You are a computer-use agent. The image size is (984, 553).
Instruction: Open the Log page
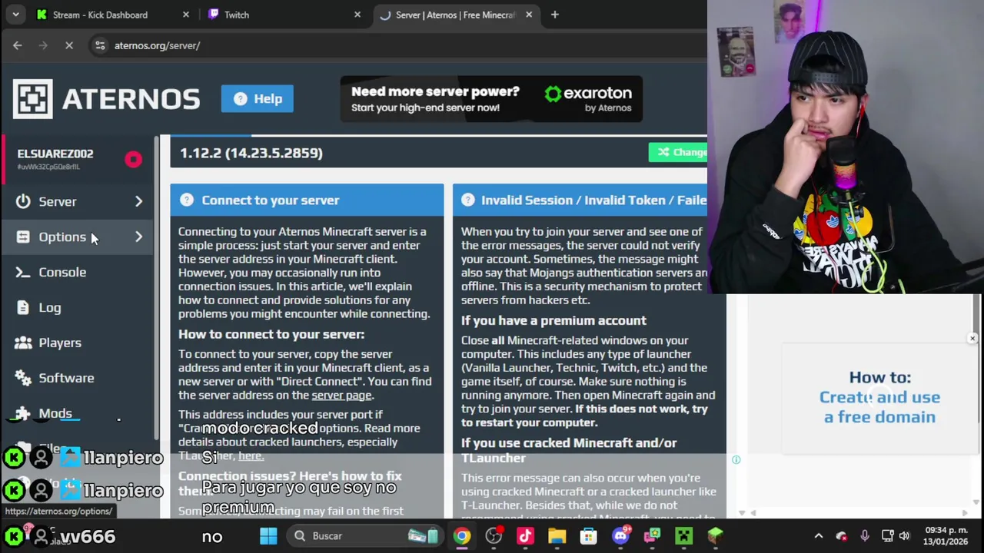50,307
